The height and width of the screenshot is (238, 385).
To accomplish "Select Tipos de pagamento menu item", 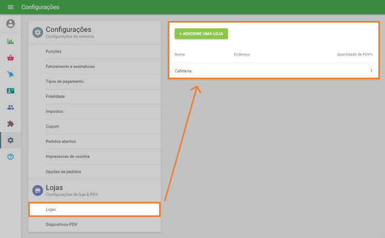I will point(64,81).
